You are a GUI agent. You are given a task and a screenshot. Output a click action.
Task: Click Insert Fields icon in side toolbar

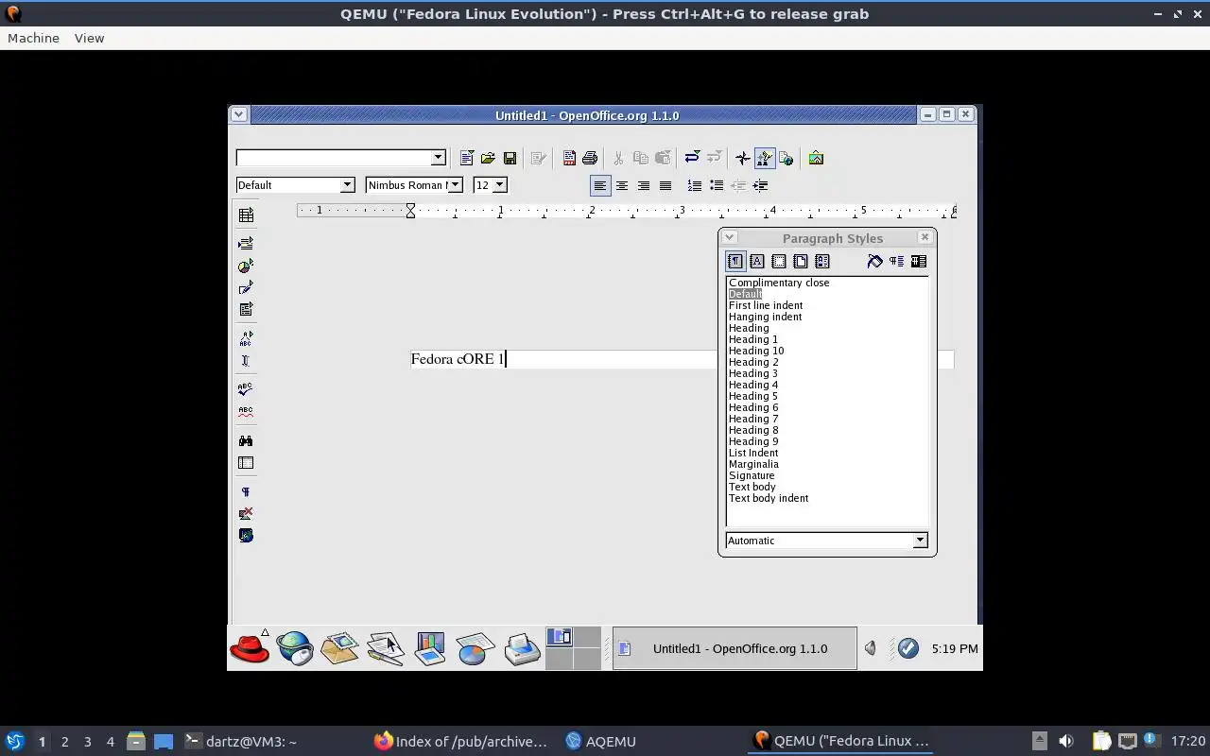point(246,244)
